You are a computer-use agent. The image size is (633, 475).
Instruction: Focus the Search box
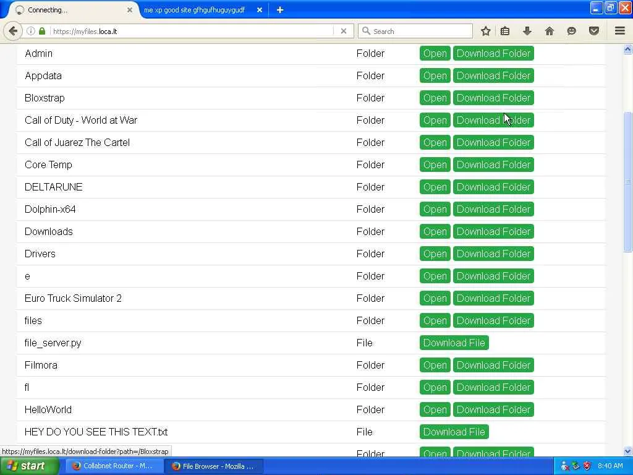pyautogui.click(x=415, y=31)
